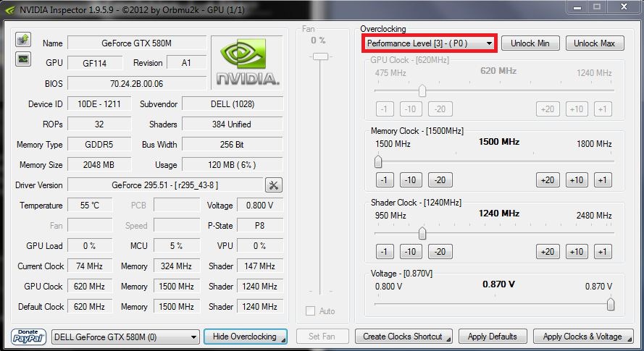
Task: Click the NVIDIA logo image
Action: 247,62
